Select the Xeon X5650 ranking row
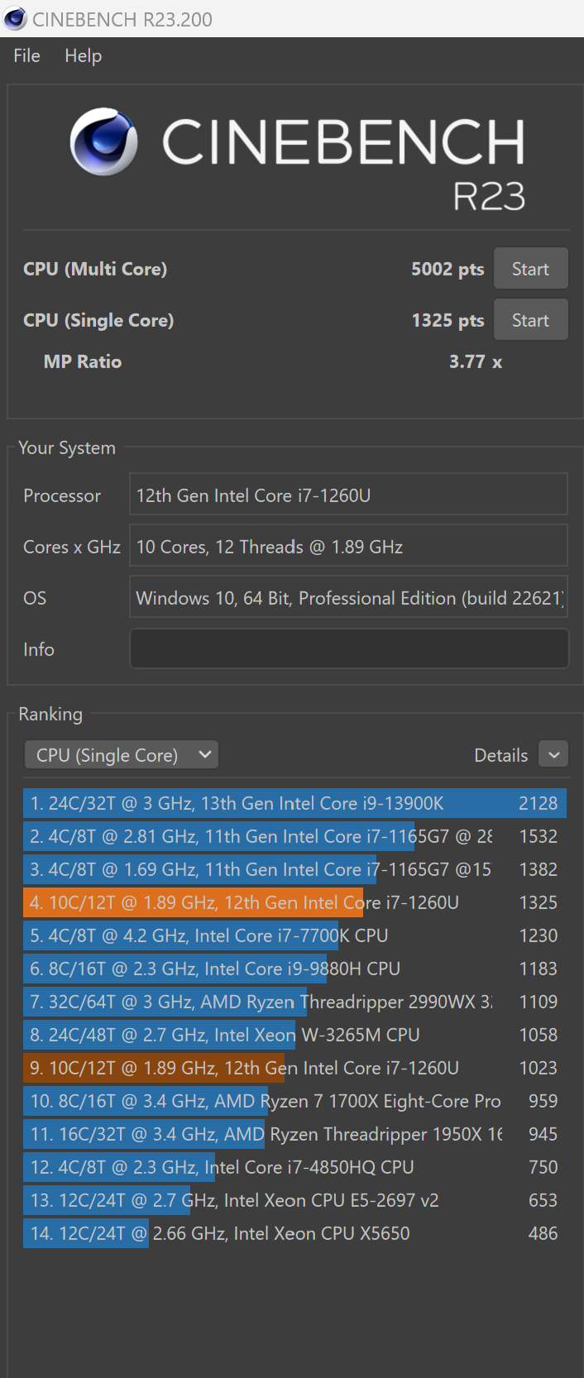 click(294, 1233)
